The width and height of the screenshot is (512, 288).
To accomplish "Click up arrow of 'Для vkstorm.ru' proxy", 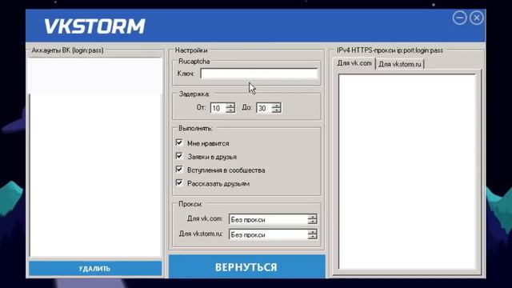I will (x=312, y=232).
